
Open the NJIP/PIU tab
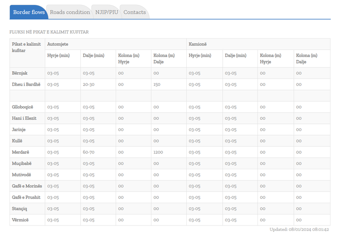pos(107,12)
